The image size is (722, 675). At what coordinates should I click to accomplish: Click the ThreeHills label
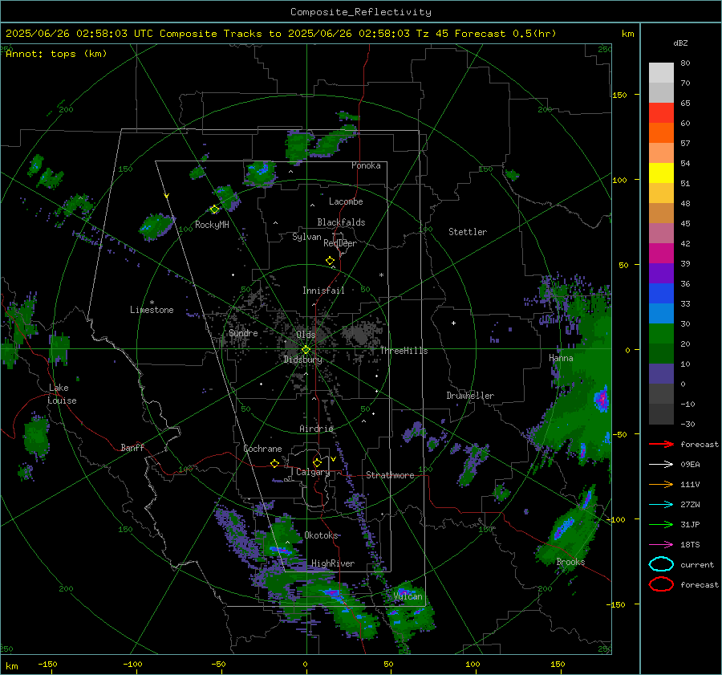(x=404, y=351)
